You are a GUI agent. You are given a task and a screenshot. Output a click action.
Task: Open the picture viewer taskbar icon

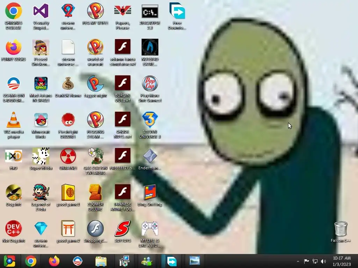(x=195, y=261)
